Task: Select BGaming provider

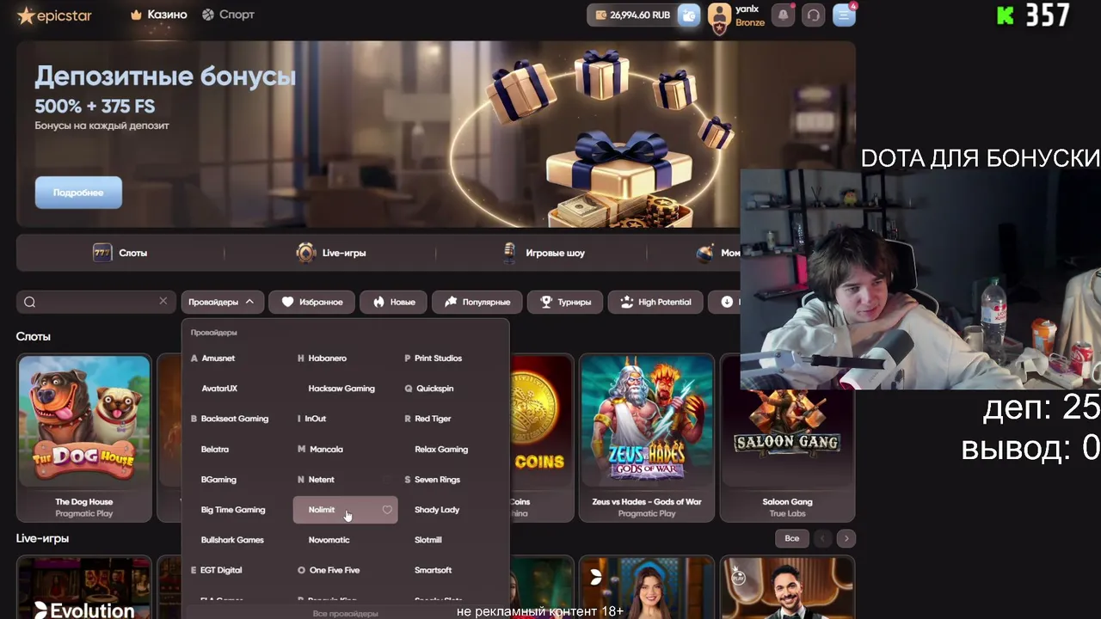Action: (x=218, y=480)
